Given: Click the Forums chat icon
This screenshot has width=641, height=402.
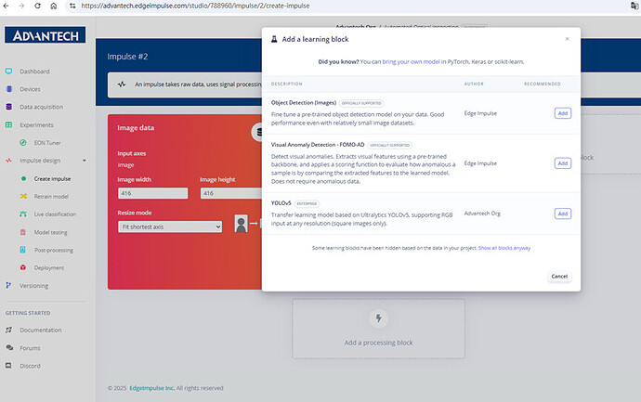Looking at the screenshot, I should pyautogui.click(x=9, y=347).
